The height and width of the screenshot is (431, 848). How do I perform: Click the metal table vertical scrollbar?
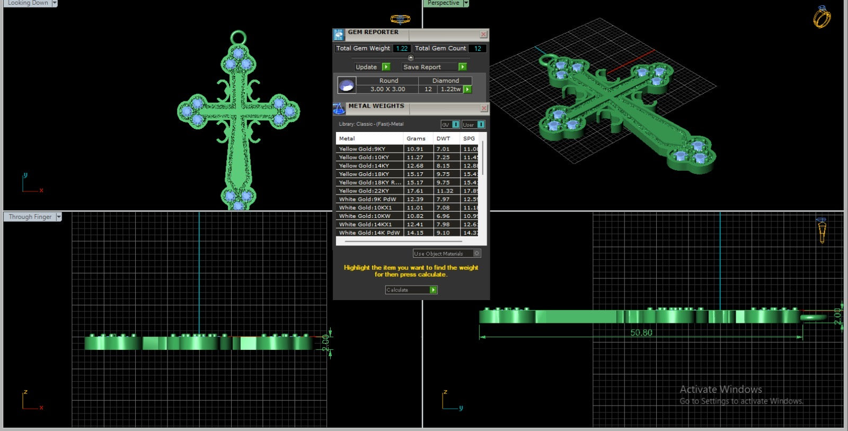[x=482, y=159]
